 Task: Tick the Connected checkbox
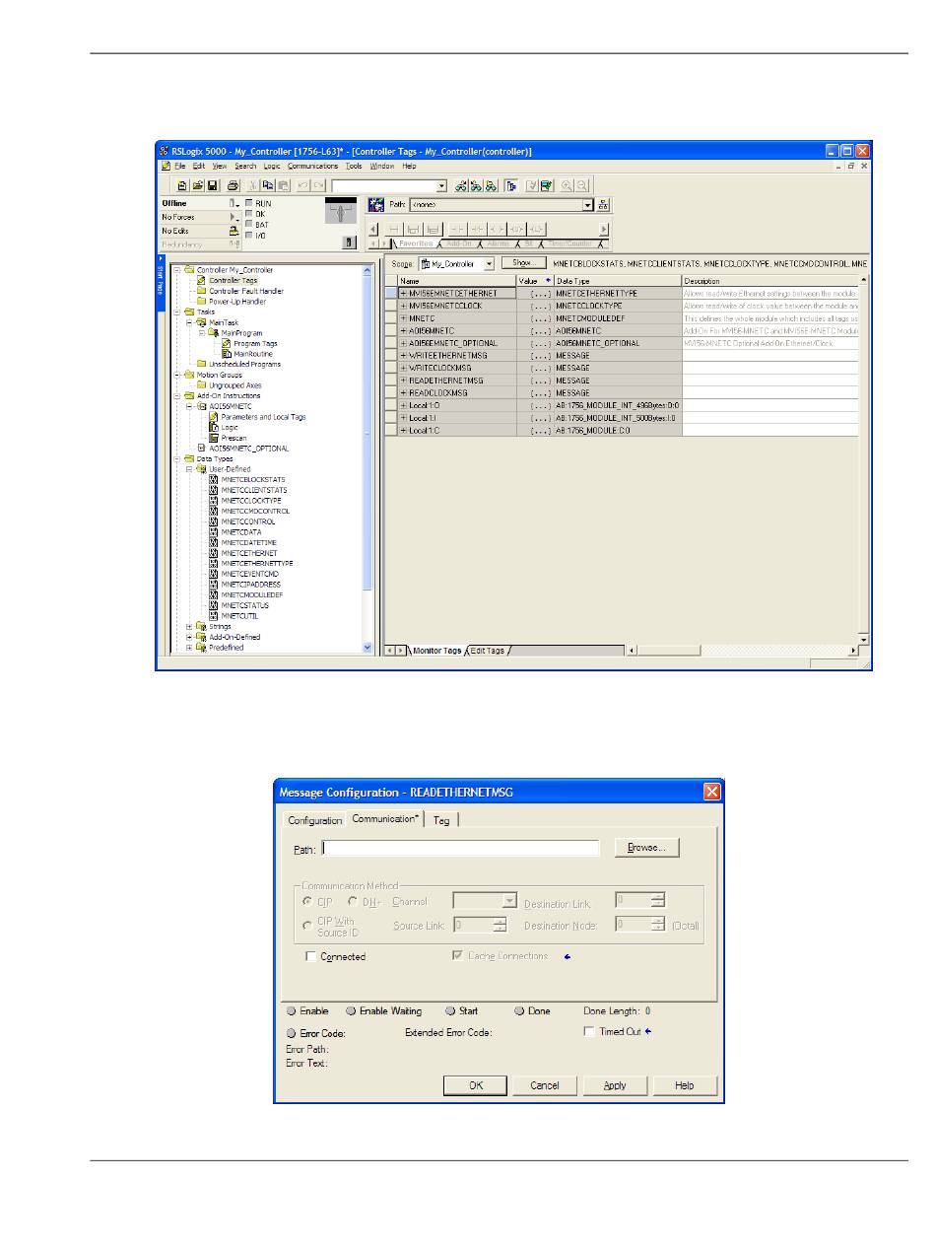(310, 957)
